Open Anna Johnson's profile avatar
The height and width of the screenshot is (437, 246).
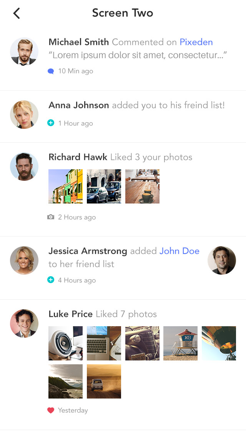(x=24, y=115)
